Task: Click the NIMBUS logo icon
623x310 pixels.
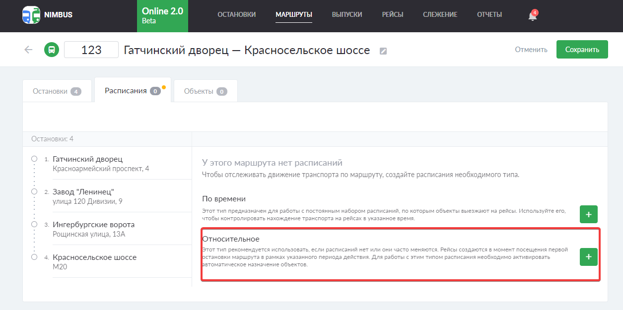Action: [31, 14]
